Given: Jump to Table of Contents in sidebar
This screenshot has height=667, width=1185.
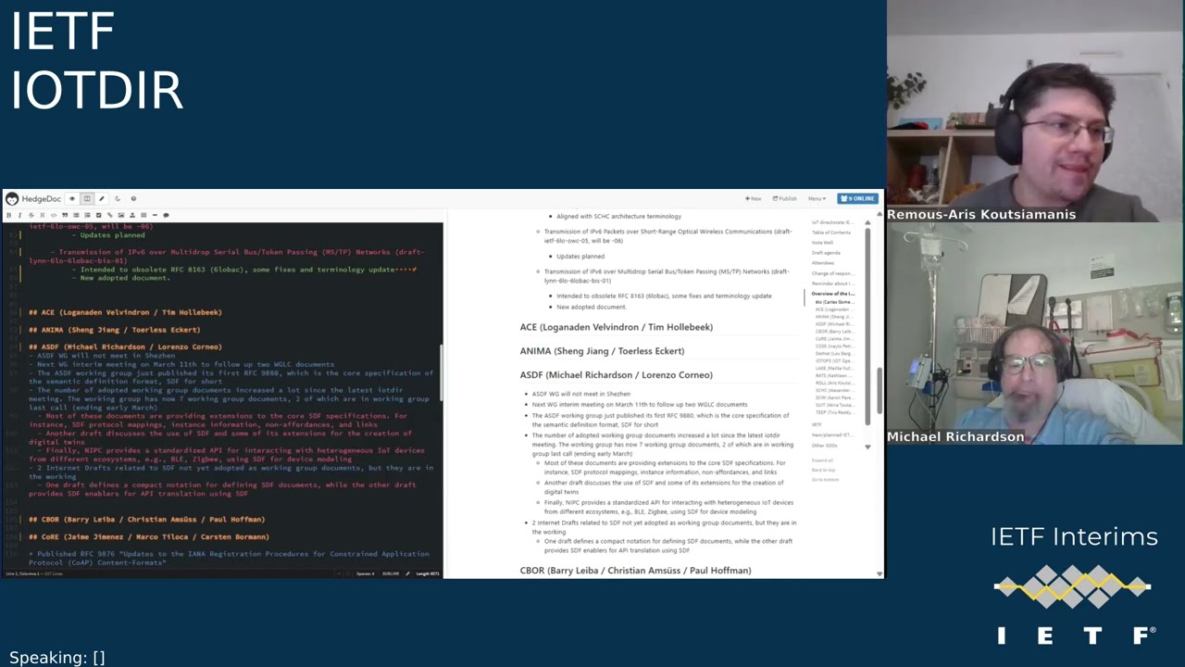Looking at the screenshot, I should pos(830,233).
